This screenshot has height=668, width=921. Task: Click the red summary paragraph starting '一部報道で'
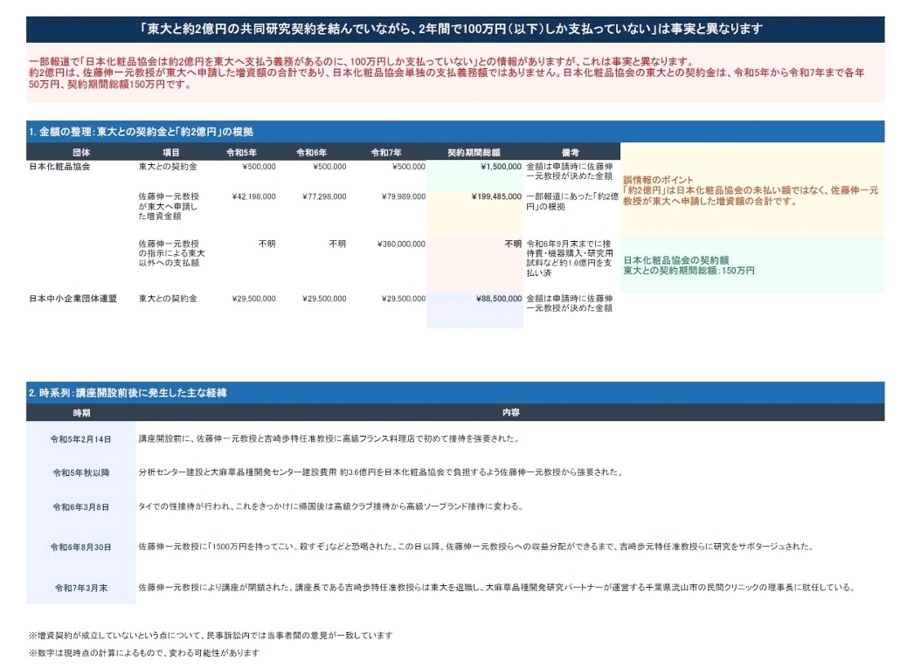[455, 72]
